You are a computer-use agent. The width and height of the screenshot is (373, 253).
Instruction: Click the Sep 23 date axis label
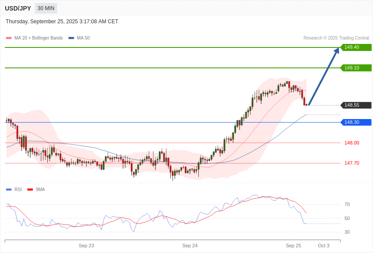[86, 246]
